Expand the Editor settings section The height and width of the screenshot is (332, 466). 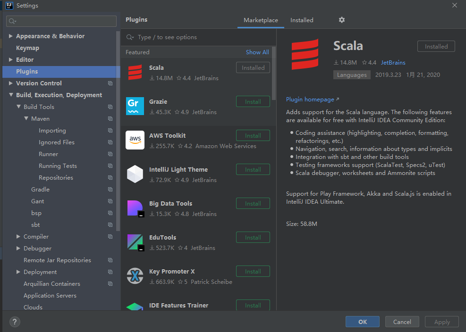point(11,59)
